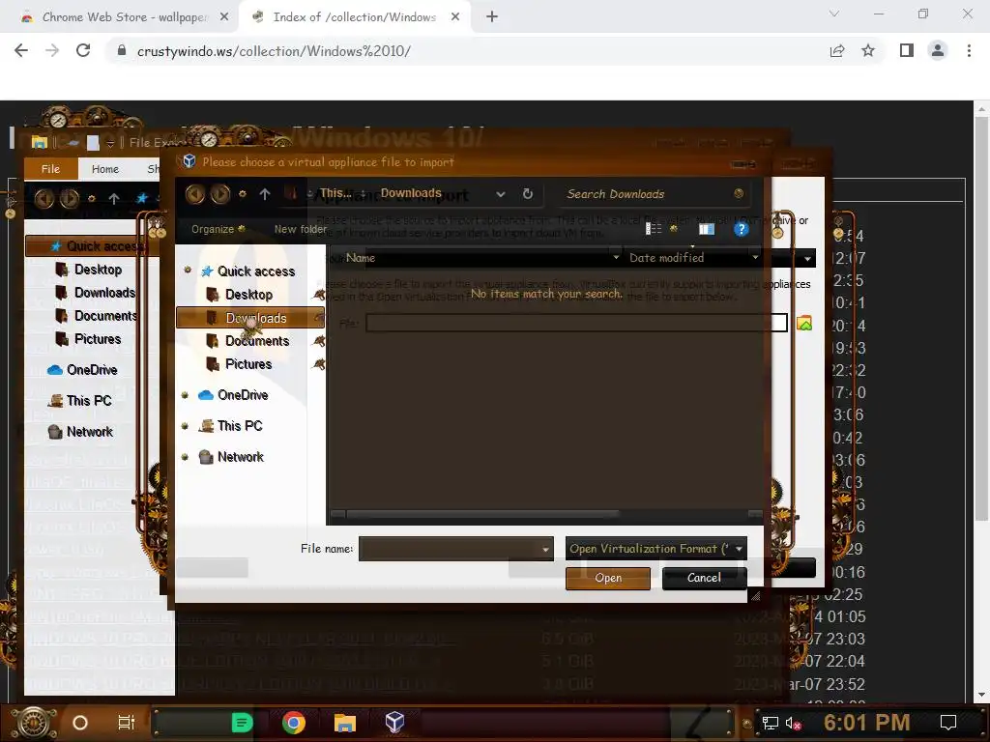Click the taskbar clock 6:01 PM
This screenshot has width=990, height=742.
click(x=866, y=723)
